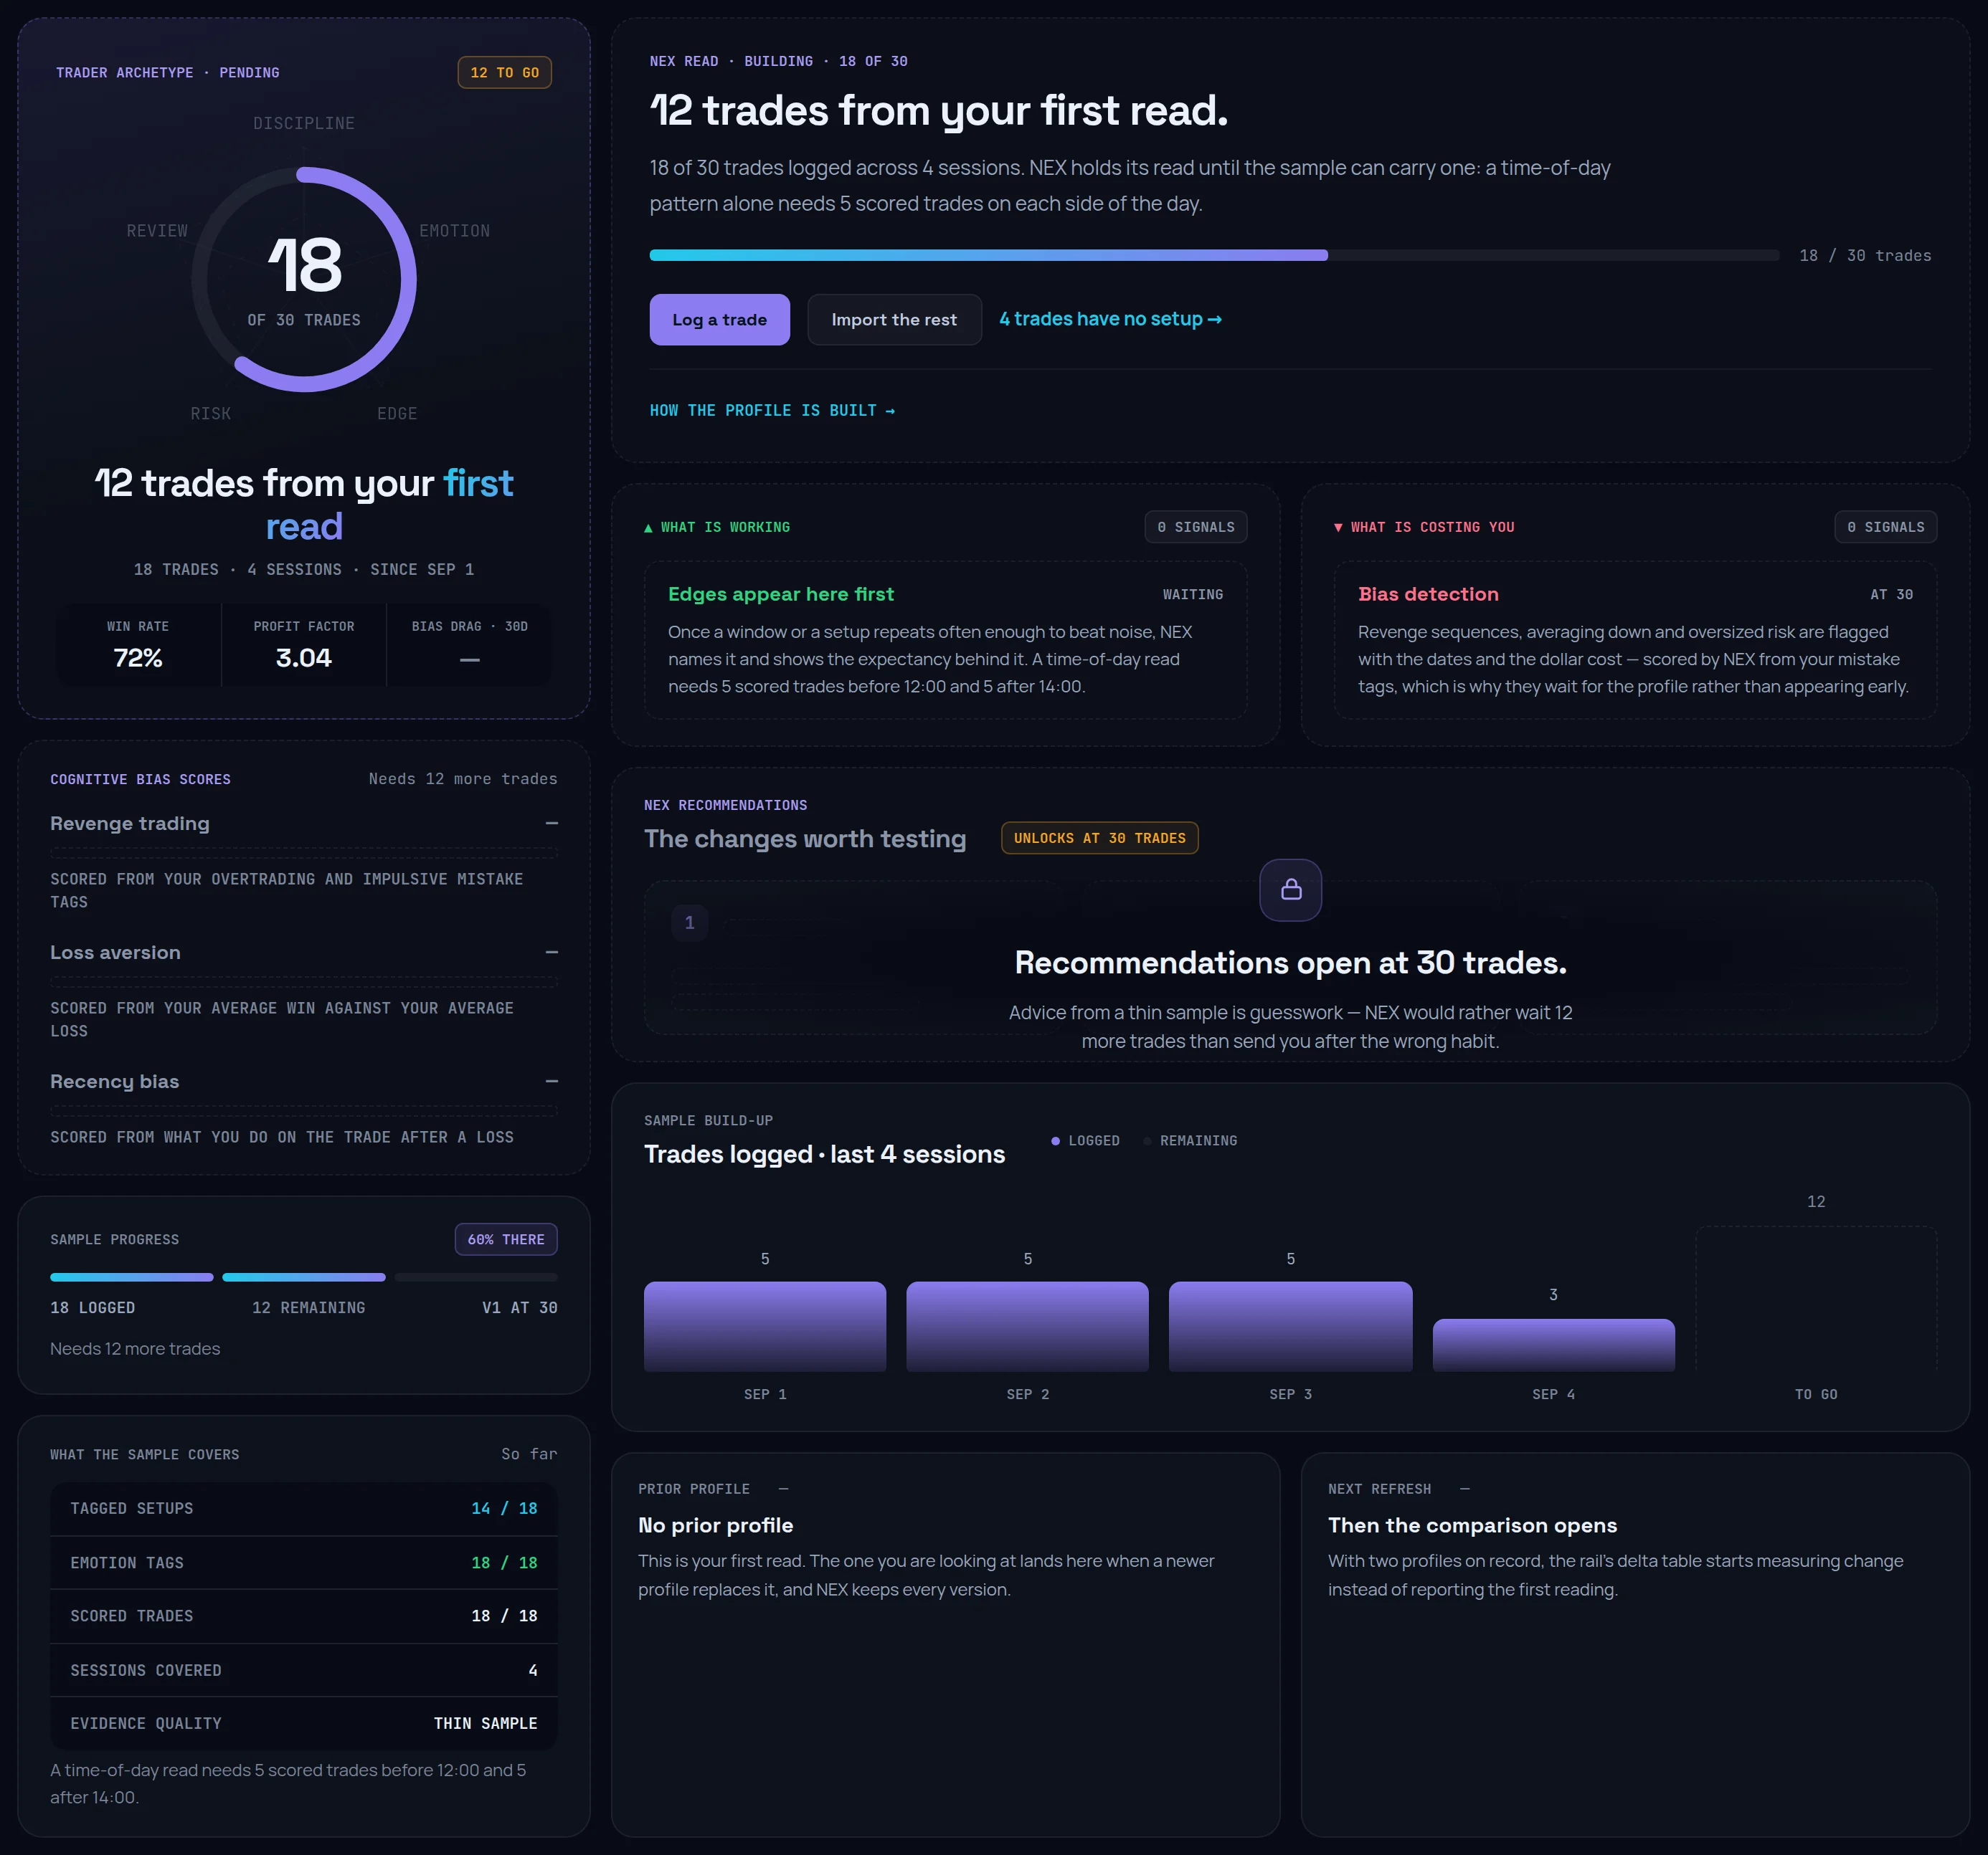This screenshot has height=1855, width=1988.
Task: Click the lock icon above Recommendations
Action: coord(1290,890)
